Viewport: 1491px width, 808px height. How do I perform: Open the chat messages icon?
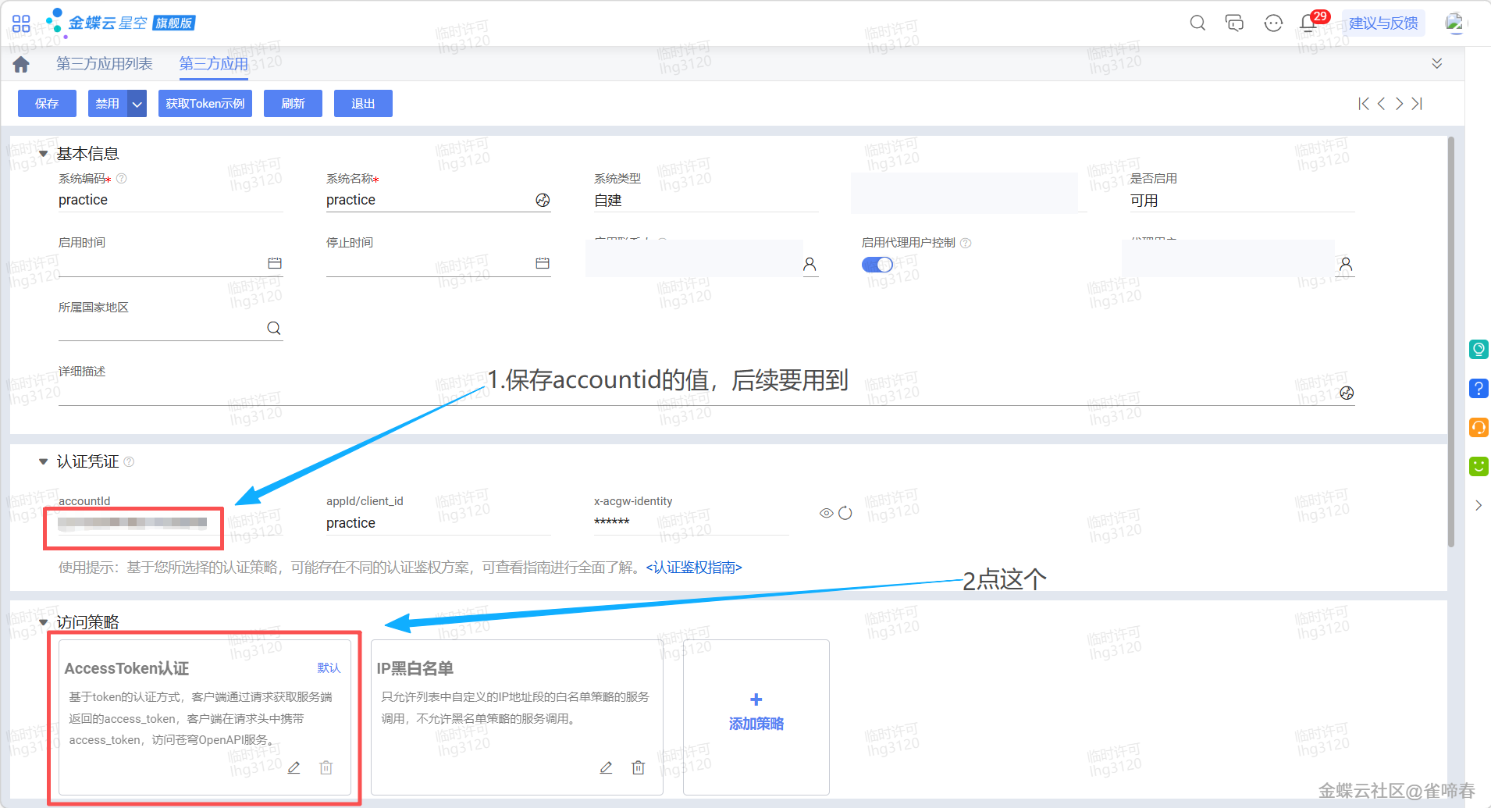click(1235, 23)
